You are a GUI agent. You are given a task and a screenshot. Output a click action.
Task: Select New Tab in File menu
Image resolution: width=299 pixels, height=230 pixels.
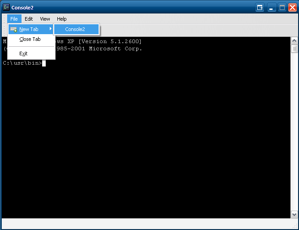pos(30,29)
